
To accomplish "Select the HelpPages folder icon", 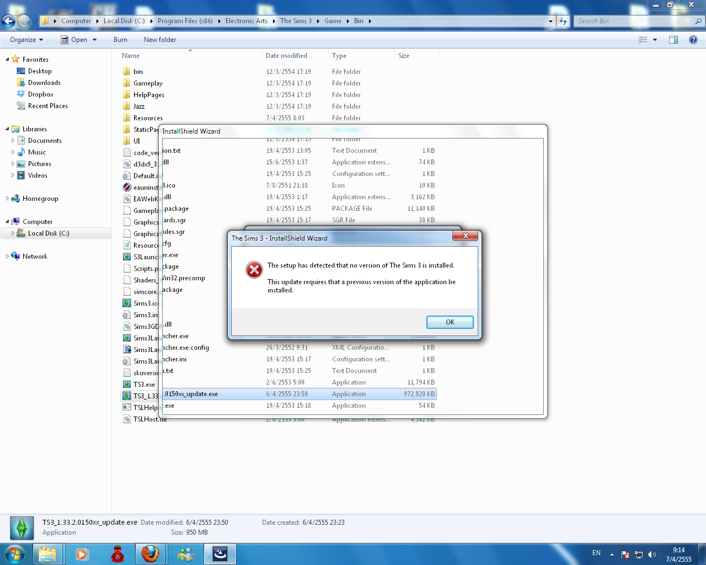I will [127, 95].
